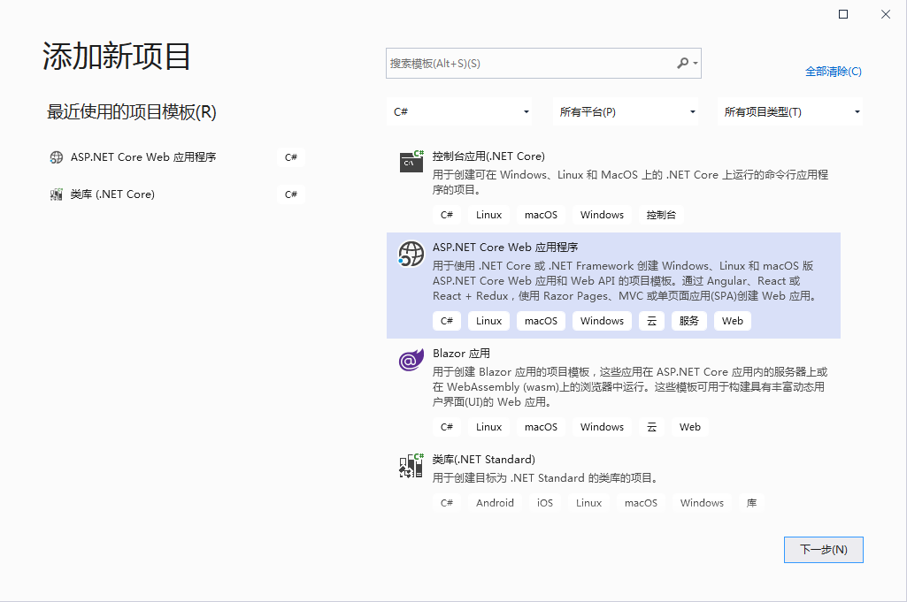Click the Windows tag on console template
Screen dimensions: 907x602
click(x=603, y=215)
